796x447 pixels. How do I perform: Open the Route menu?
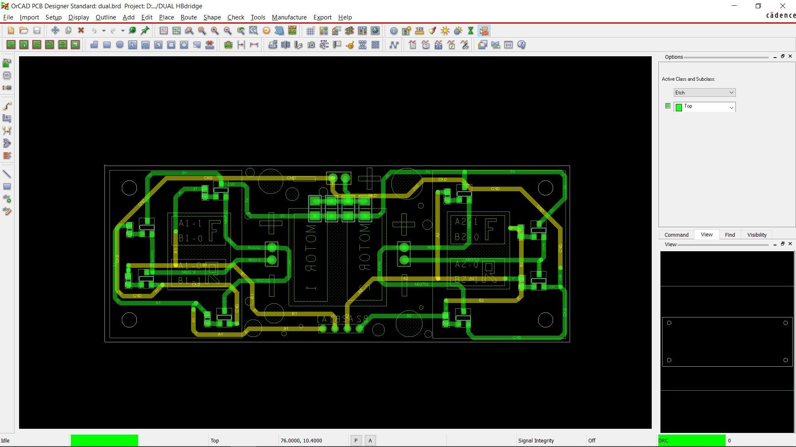[189, 17]
